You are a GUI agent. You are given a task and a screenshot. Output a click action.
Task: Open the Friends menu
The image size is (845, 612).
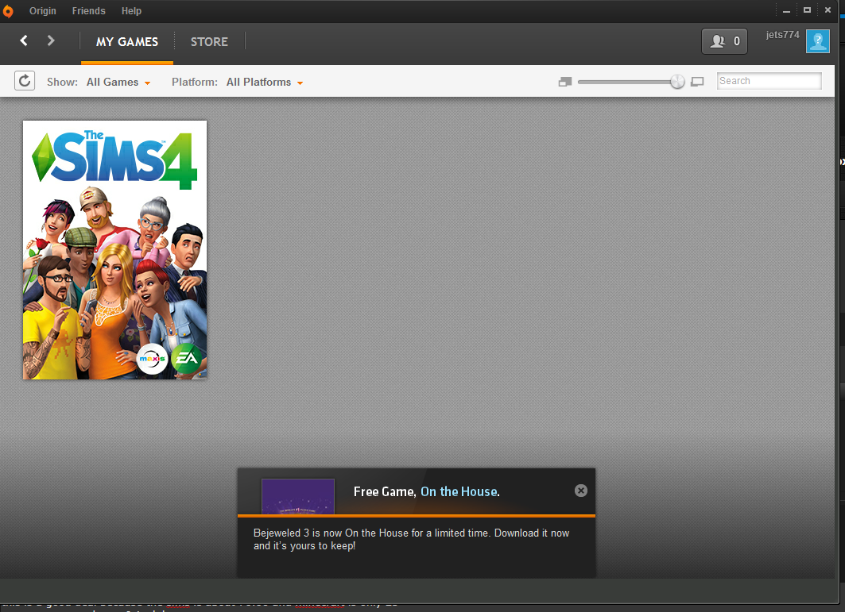(x=89, y=11)
